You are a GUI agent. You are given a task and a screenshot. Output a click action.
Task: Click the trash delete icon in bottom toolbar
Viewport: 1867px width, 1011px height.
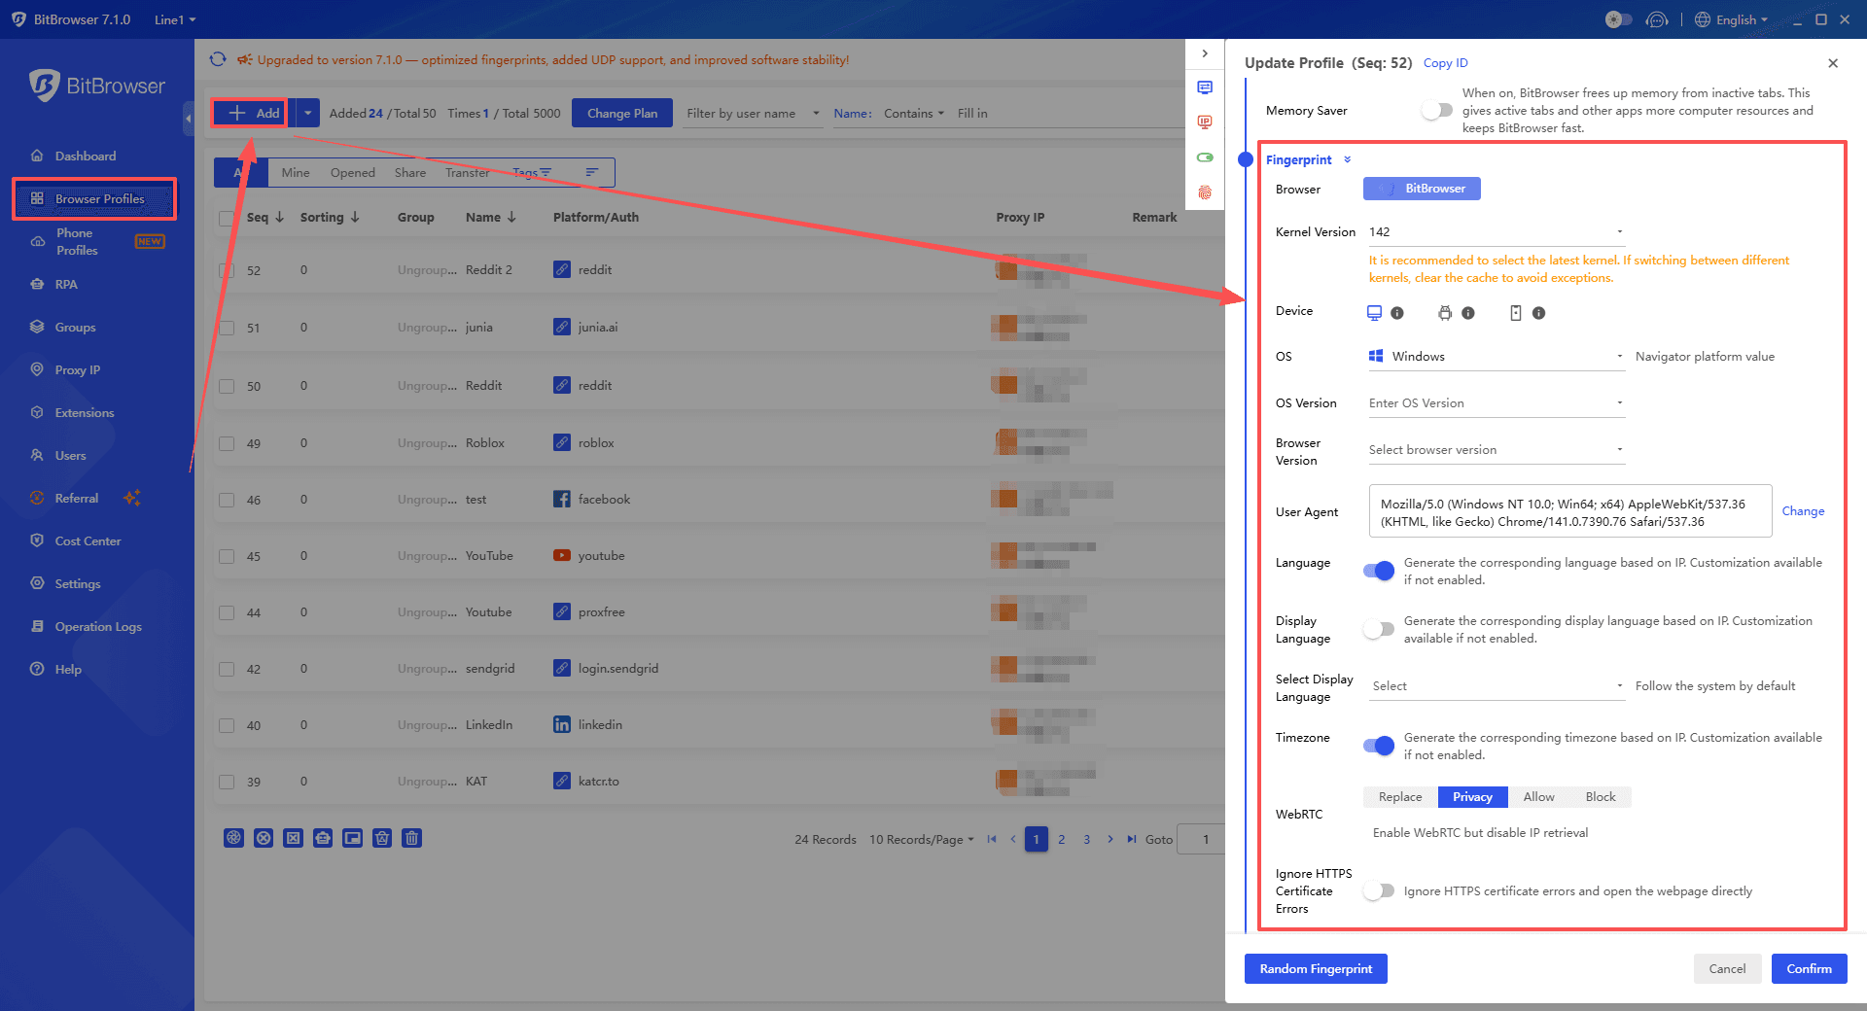[411, 837]
